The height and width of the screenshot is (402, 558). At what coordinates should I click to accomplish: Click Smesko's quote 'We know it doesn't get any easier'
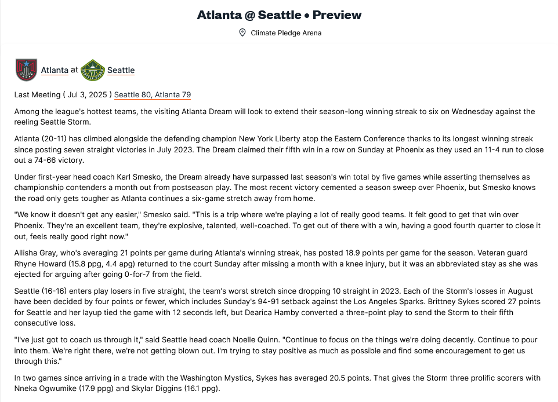click(x=277, y=225)
